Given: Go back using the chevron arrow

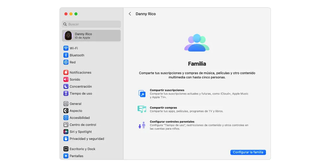Looking at the screenshot, I should pos(130,14).
